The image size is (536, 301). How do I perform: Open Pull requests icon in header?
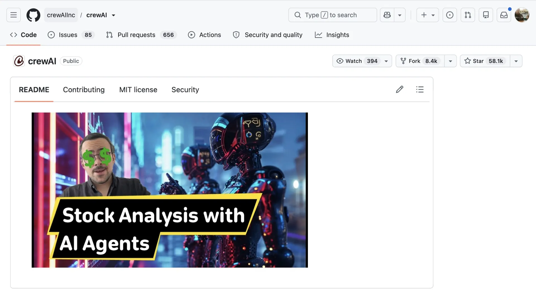tap(468, 15)
